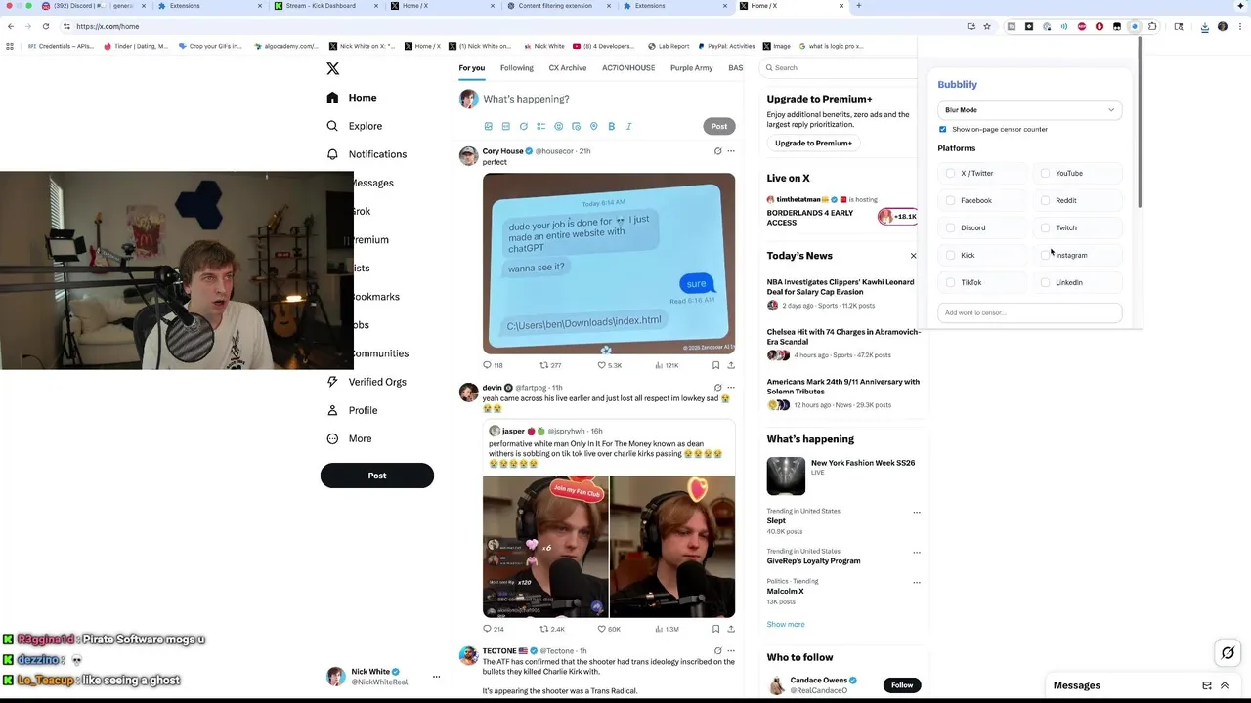Open the Blur Mode dropdown

point(1029,110)
